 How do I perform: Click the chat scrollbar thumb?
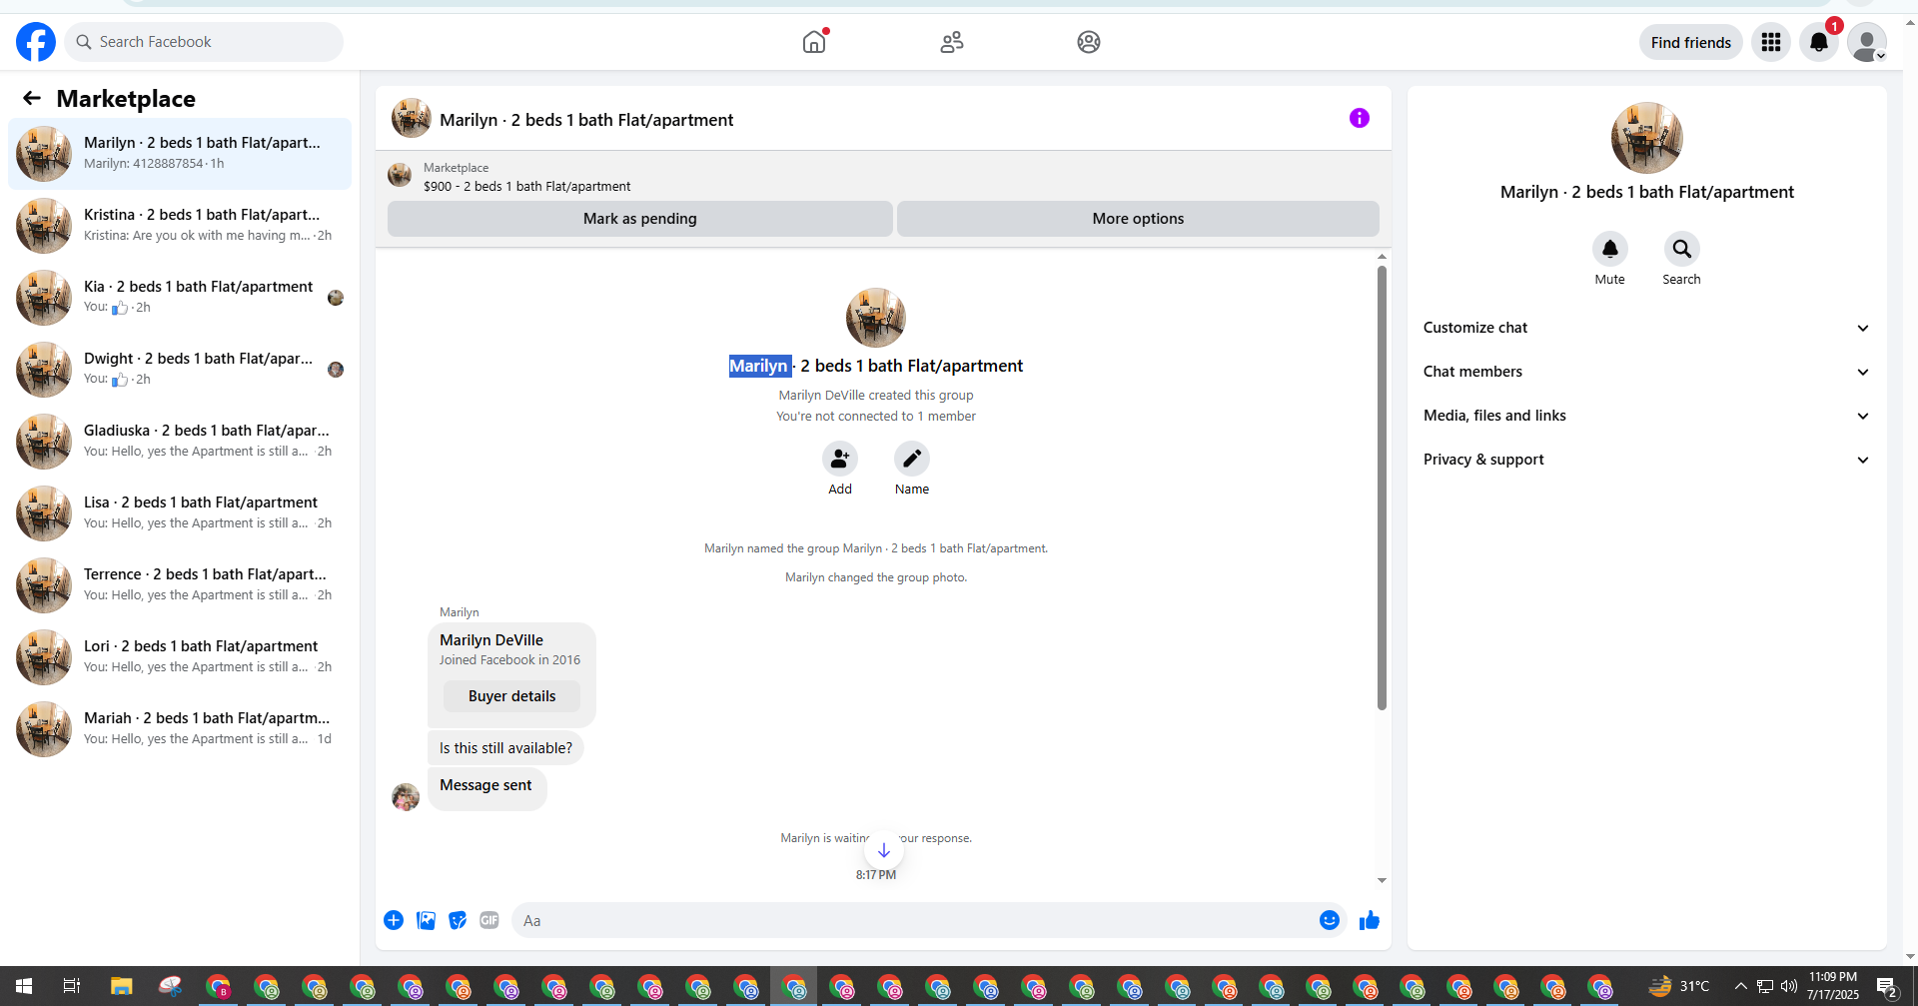pyautogui.click(x=1382, y=488)
